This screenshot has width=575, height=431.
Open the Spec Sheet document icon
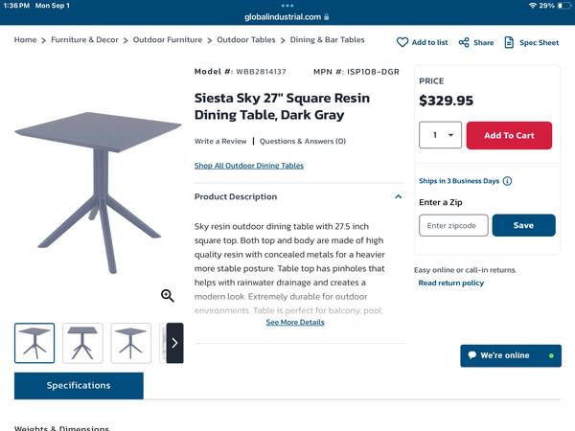click(x=510, y=42)
